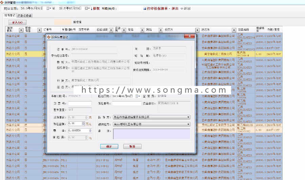Click the 录入(A) entry button
The height and width of the screenshot is (180, 305).
(x=18, y=23)
